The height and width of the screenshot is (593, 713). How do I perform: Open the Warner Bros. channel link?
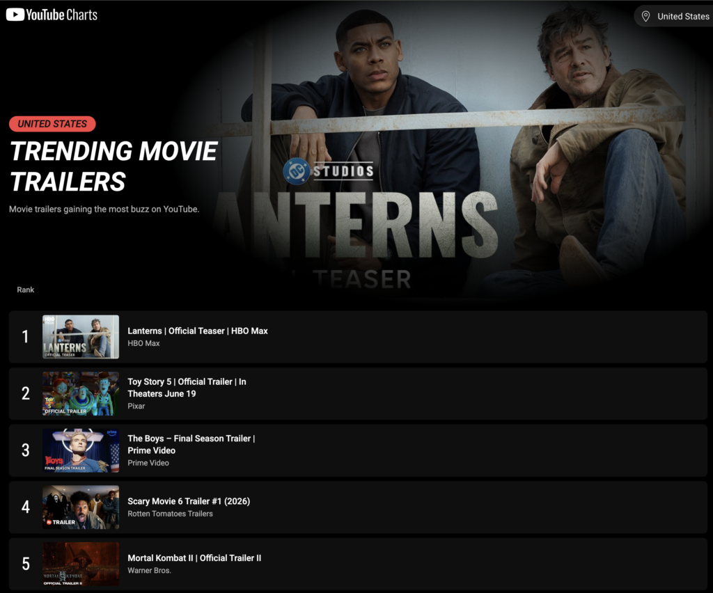[x=149, y=570]
